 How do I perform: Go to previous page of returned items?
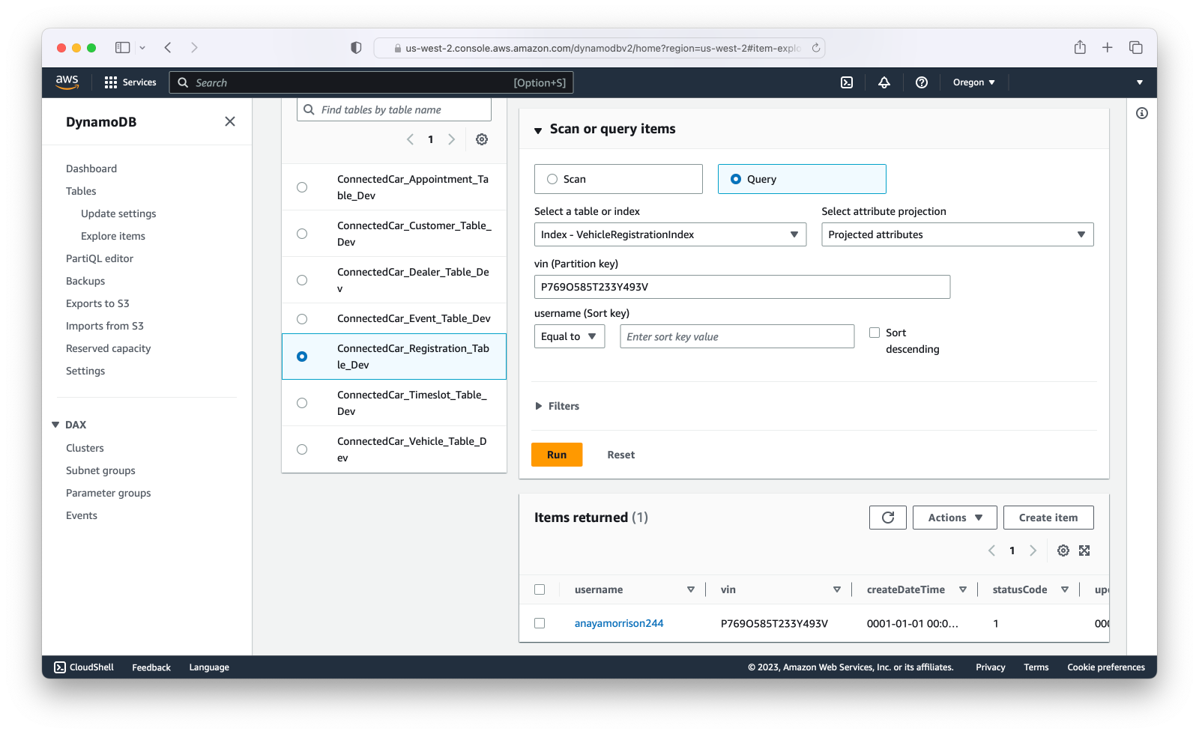(991, 550)
